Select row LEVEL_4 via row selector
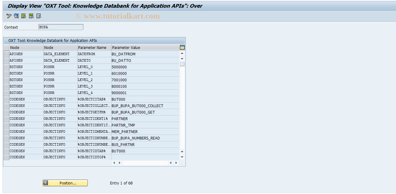The width and height of the screenshot is (396, 194). (6, 93)
